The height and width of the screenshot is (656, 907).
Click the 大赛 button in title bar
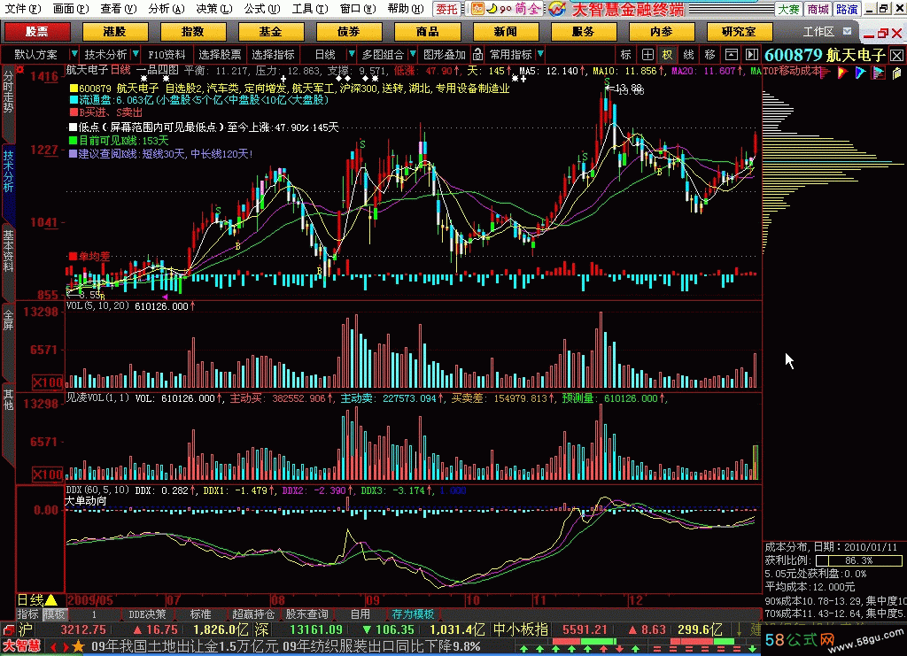[x=788, y=9]
